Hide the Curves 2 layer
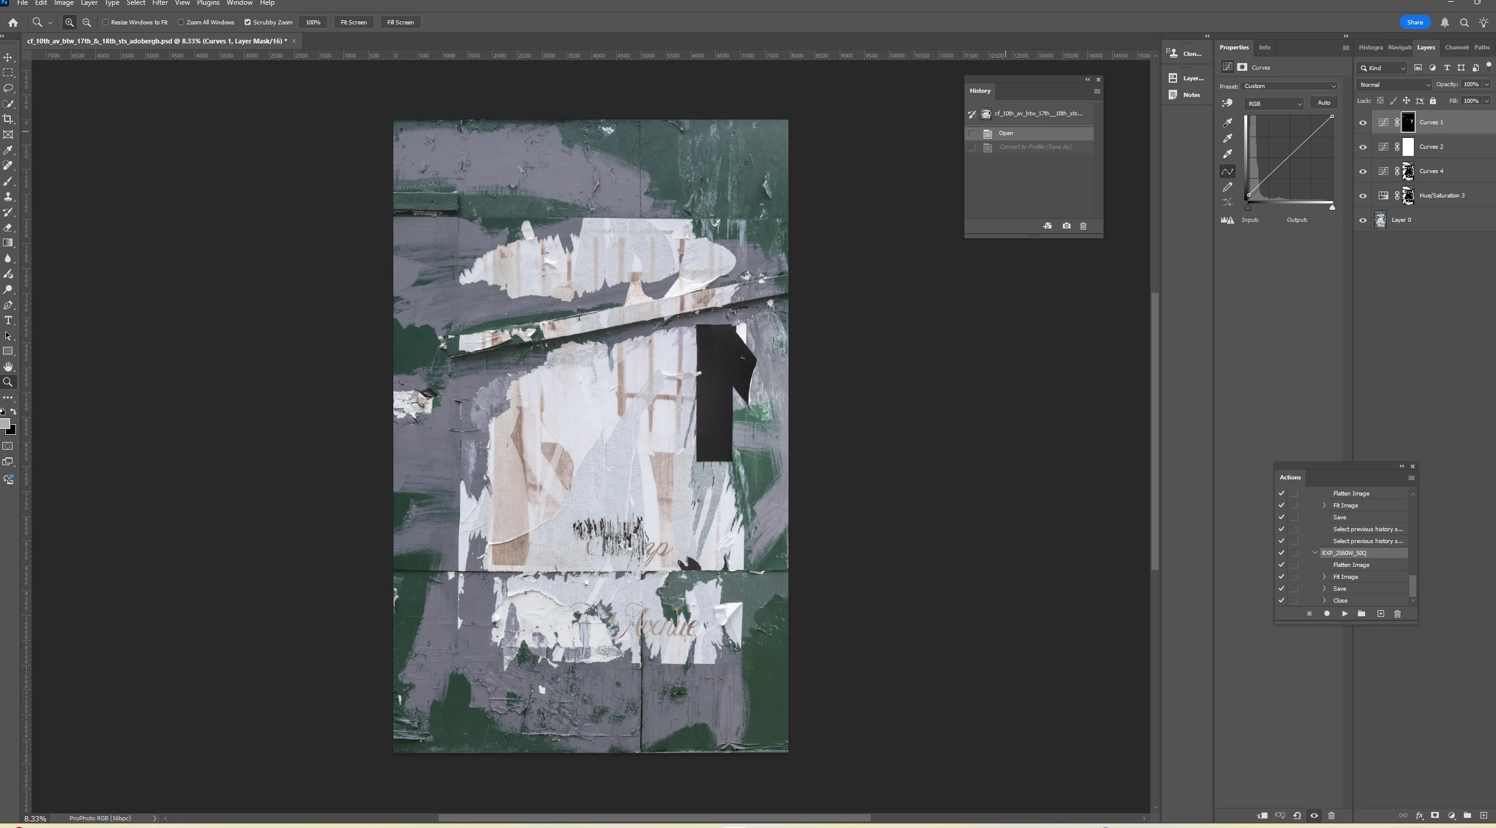1496x828 pixels. (x=1363, y=147)
